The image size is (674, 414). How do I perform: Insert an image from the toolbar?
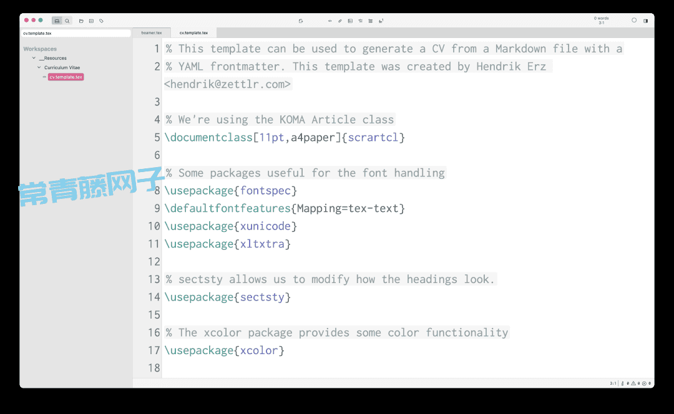(350, 21)
